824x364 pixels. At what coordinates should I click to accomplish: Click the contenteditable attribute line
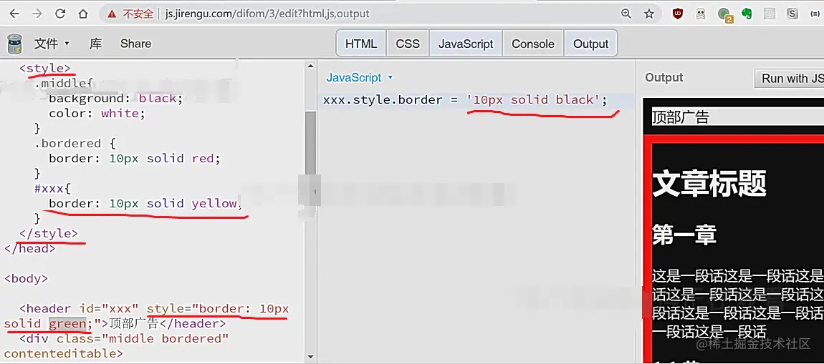click(63, 353)
